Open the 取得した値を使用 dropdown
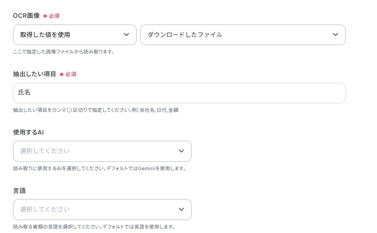The height and width of the screenshot is (233, 377). (x=67, y=35)
